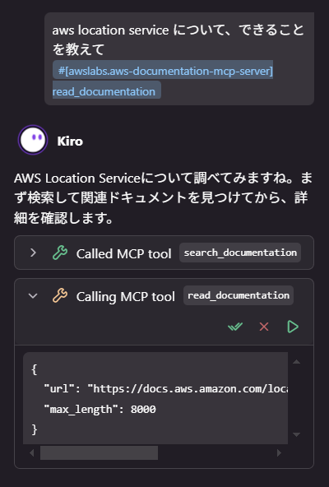The width and height of the screenshot is (329, 487).
Task: Click the up arrow of the code scrollbar
Action: pos(296,361)
